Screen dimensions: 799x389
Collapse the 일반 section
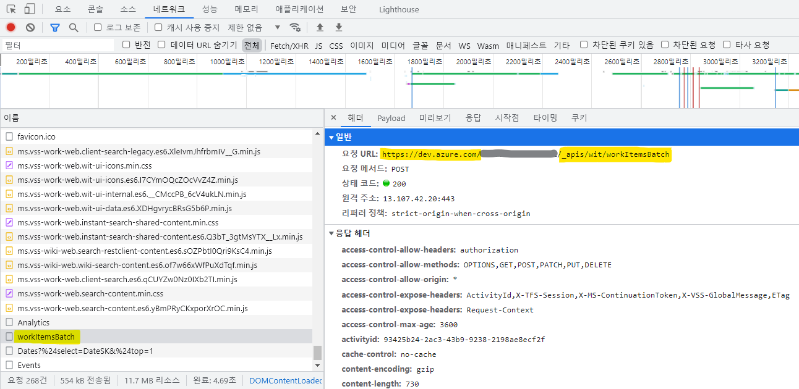tap(331, 137)
